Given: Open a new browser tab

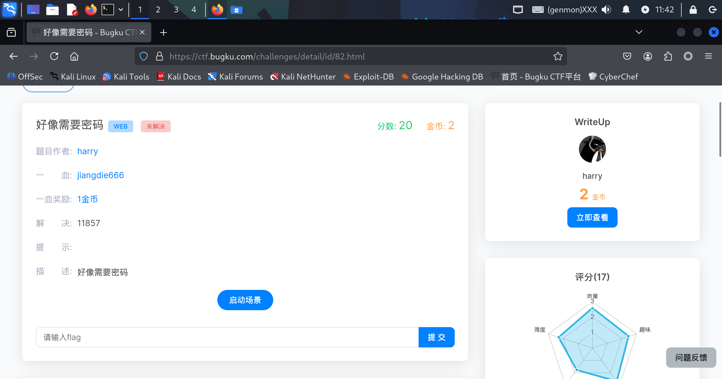Looking at the screenshot, I should point(163,32).
